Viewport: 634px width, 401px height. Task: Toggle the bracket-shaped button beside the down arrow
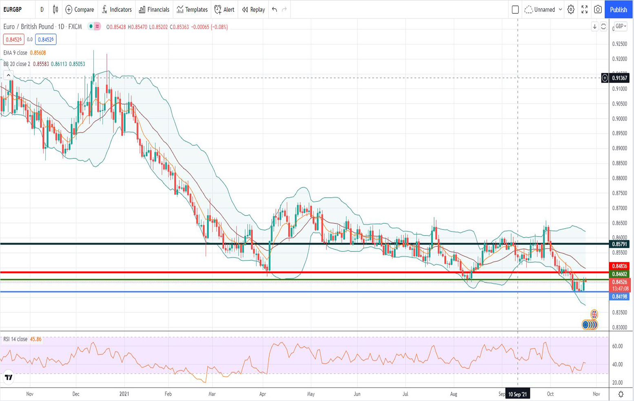pyautogui.click(x=603, y=26)
